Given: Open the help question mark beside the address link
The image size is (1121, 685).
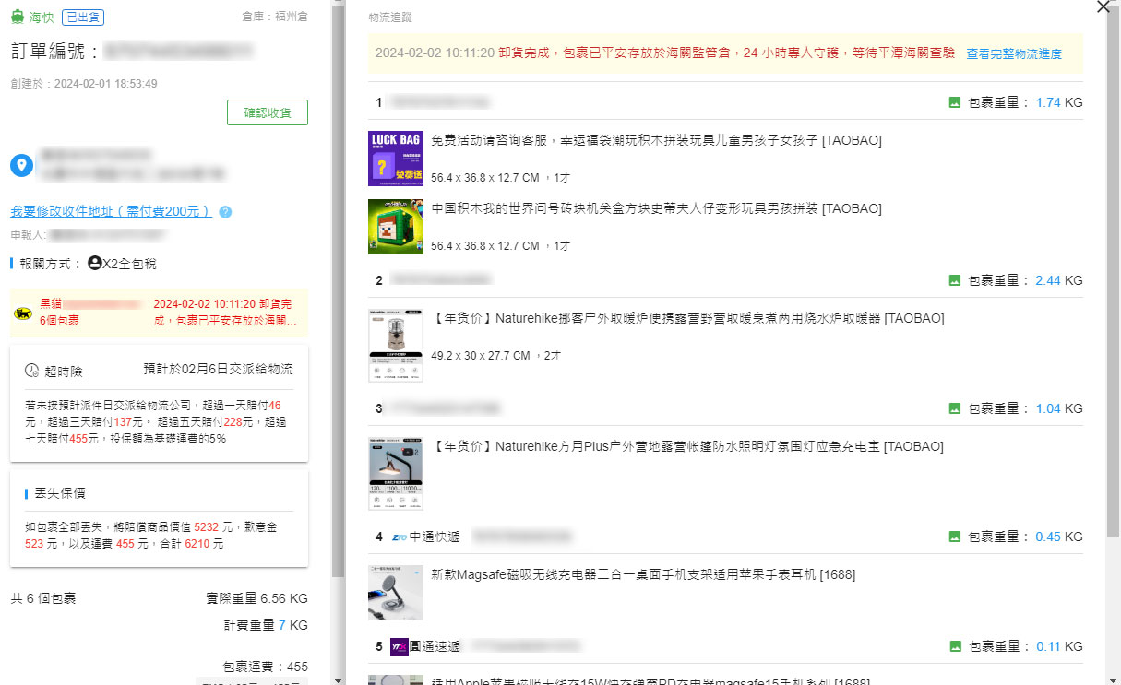Looking at the screenshot, I should tap(225, 212).
